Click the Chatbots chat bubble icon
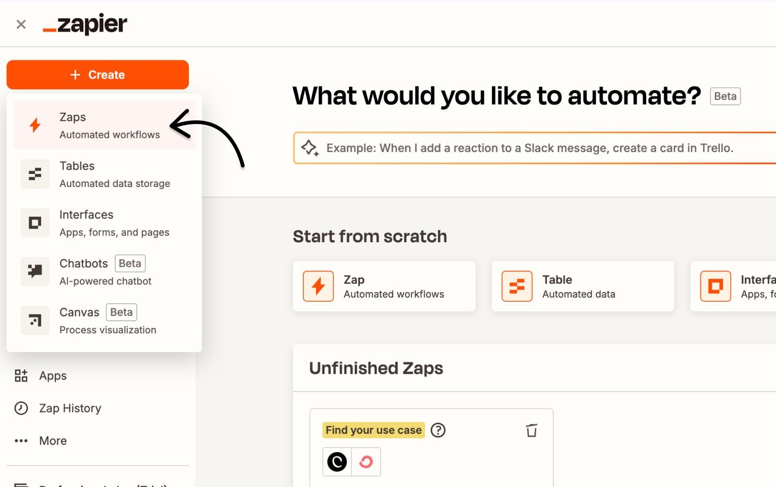The image size is (776, 487). point(35,271)
